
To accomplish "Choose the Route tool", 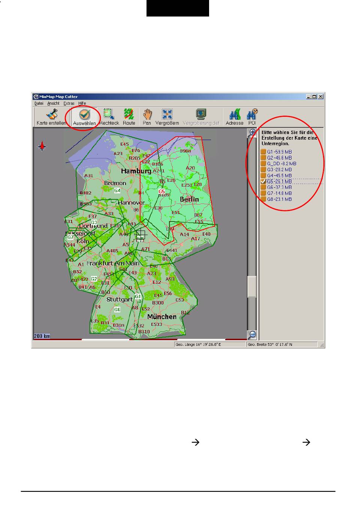I will (x=129, y=117).
